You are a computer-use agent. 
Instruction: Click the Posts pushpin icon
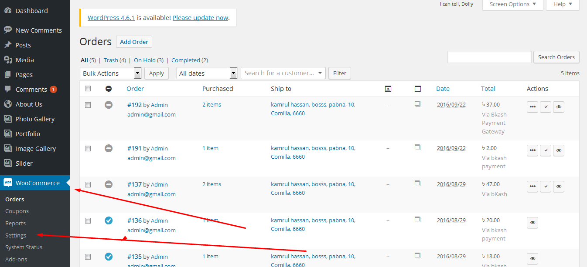click(x=8, y=45)
